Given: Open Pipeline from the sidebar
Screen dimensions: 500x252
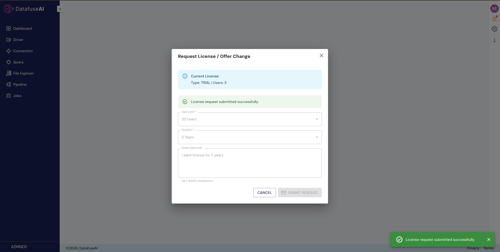Looking at the screenshot, I should (x=20, y=84).
